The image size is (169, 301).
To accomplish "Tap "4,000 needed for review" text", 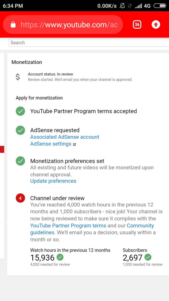I will (x=50, y=264).
